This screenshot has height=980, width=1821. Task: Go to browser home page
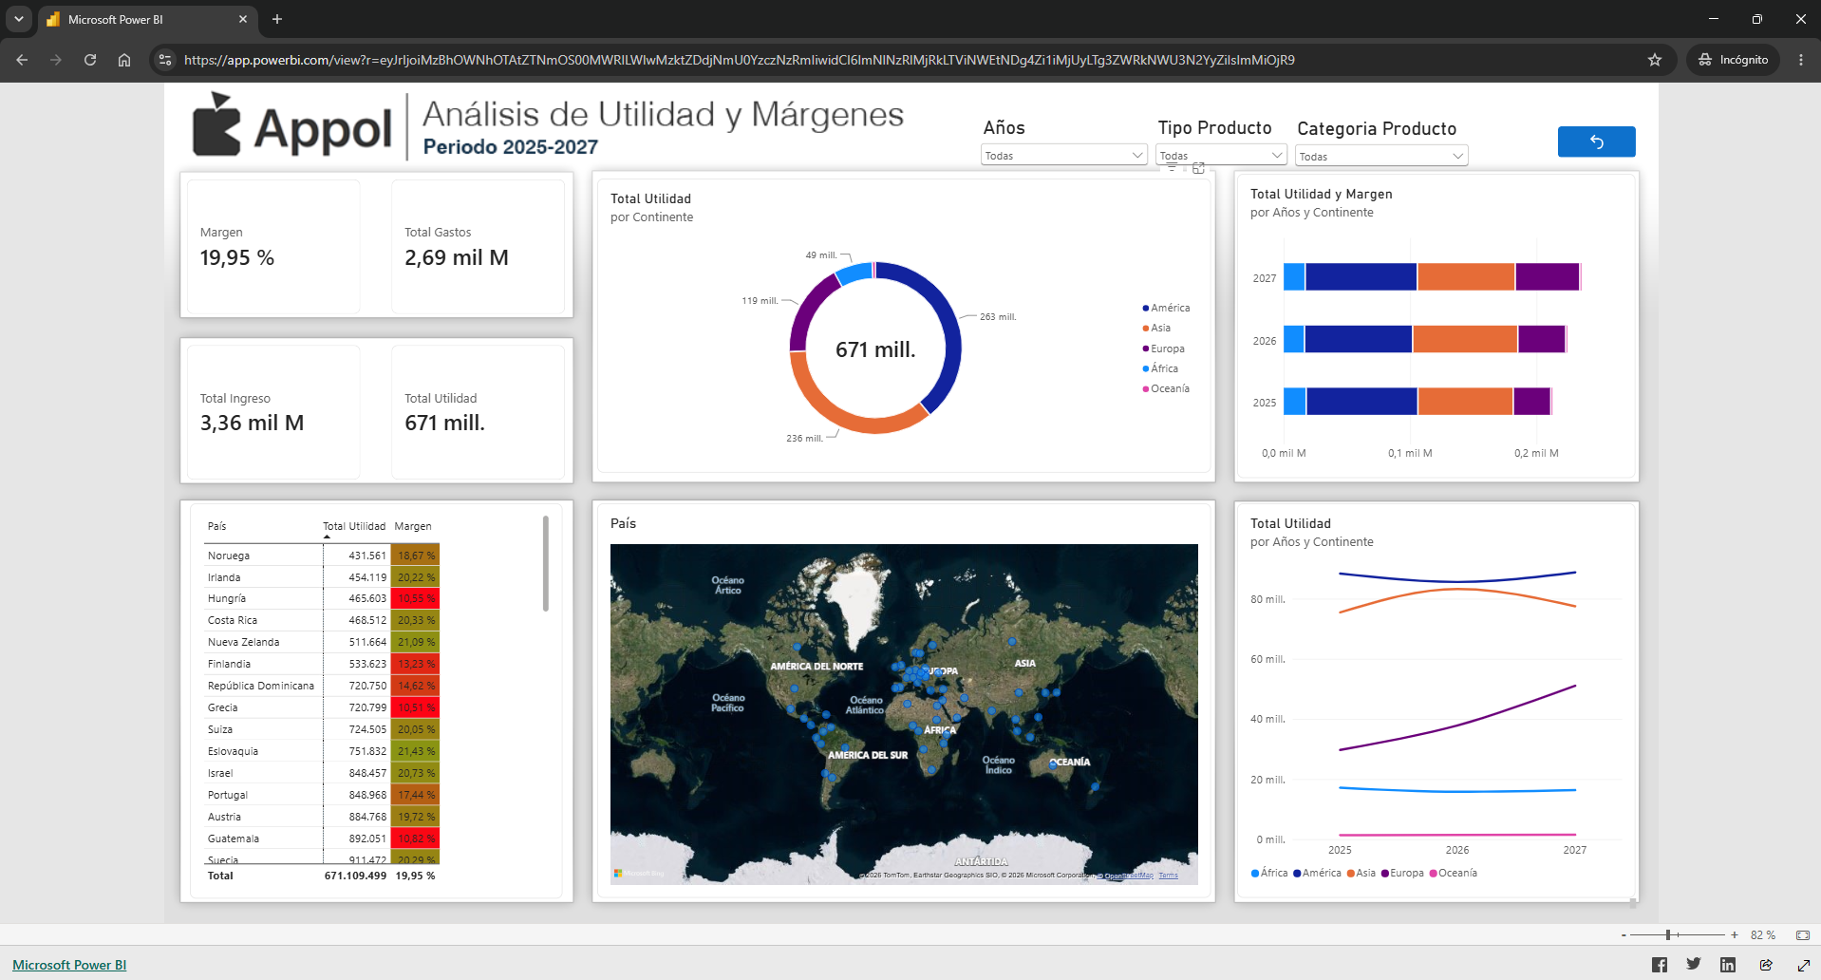(124, 60)
